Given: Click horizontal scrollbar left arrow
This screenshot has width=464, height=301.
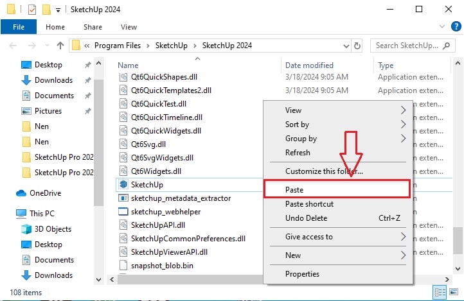Looking at the screenshot, I should tap(112, 279).
